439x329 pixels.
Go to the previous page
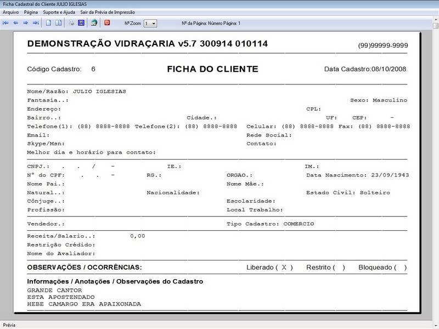[15, 22]
